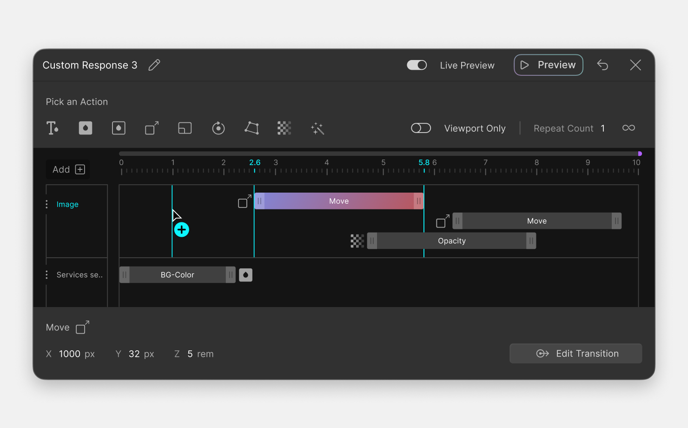Click right handle of gray Move clip
The width and height of the screenshot is (688, 428).
pos(616,221)
